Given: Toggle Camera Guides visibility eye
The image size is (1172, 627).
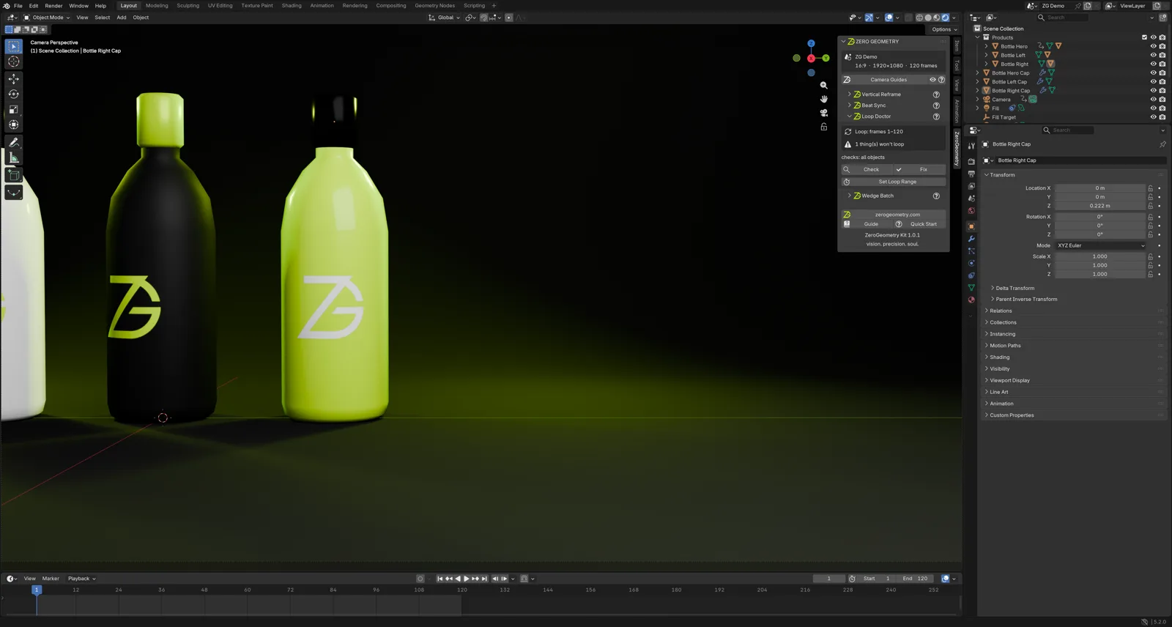Looking at the screenshot, I should (x=932, y=80).
